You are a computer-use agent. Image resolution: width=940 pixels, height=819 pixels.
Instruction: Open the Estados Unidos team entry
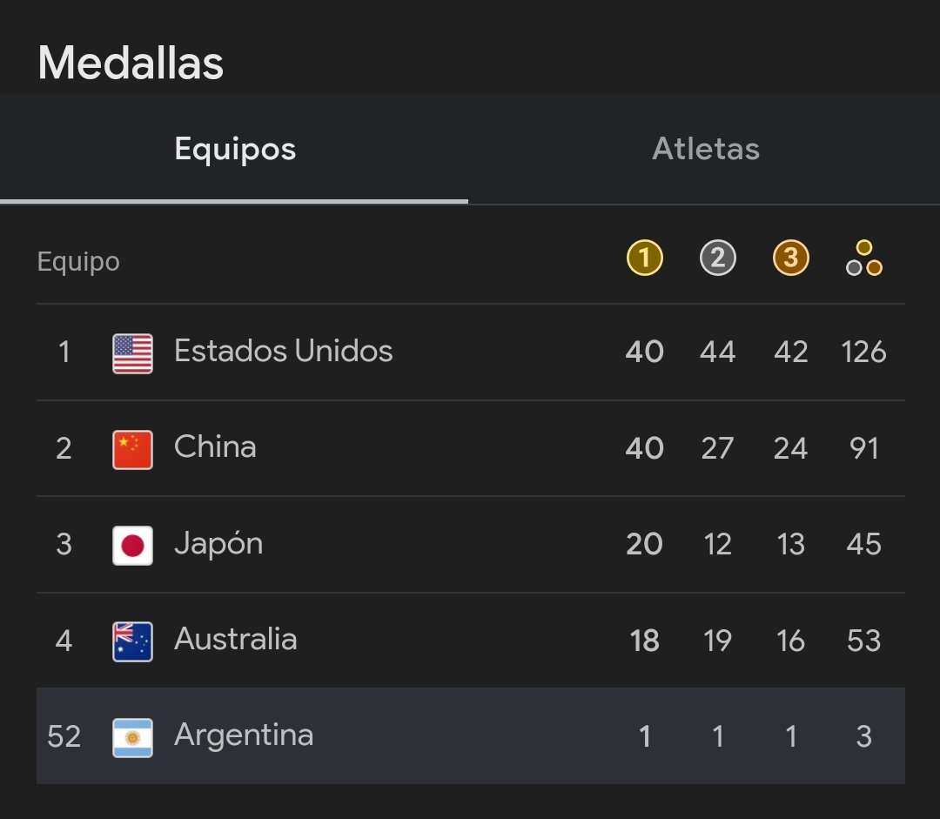pos(283,352)
